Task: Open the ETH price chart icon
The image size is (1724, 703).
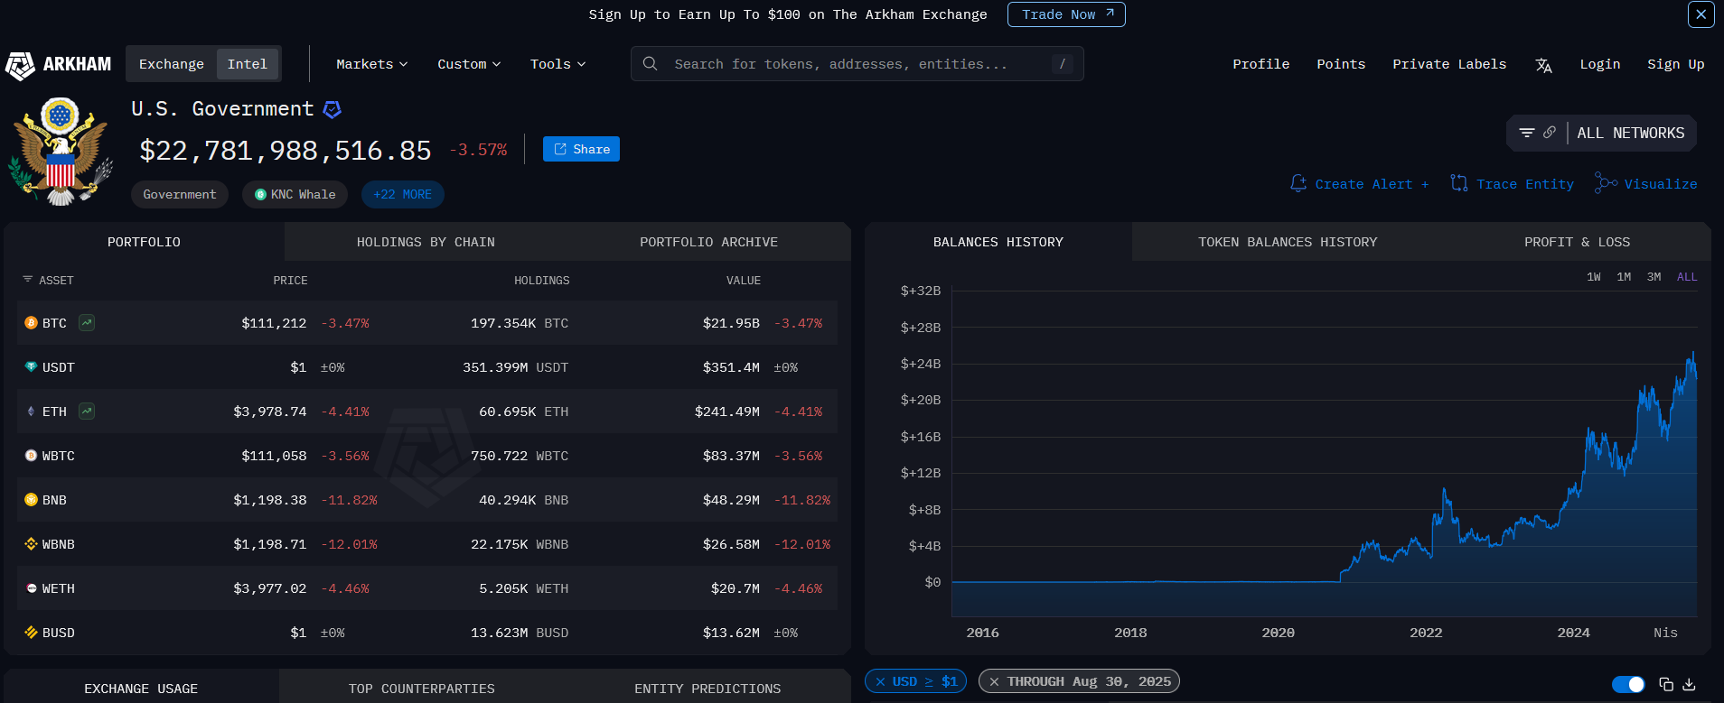Action: [x=87, y=412]
